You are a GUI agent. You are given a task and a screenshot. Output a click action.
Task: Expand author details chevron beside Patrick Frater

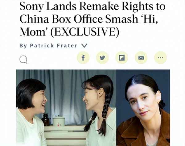pos(84,46)
